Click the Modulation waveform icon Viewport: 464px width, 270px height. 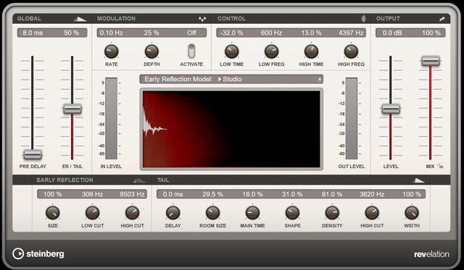tap(202, 20)
